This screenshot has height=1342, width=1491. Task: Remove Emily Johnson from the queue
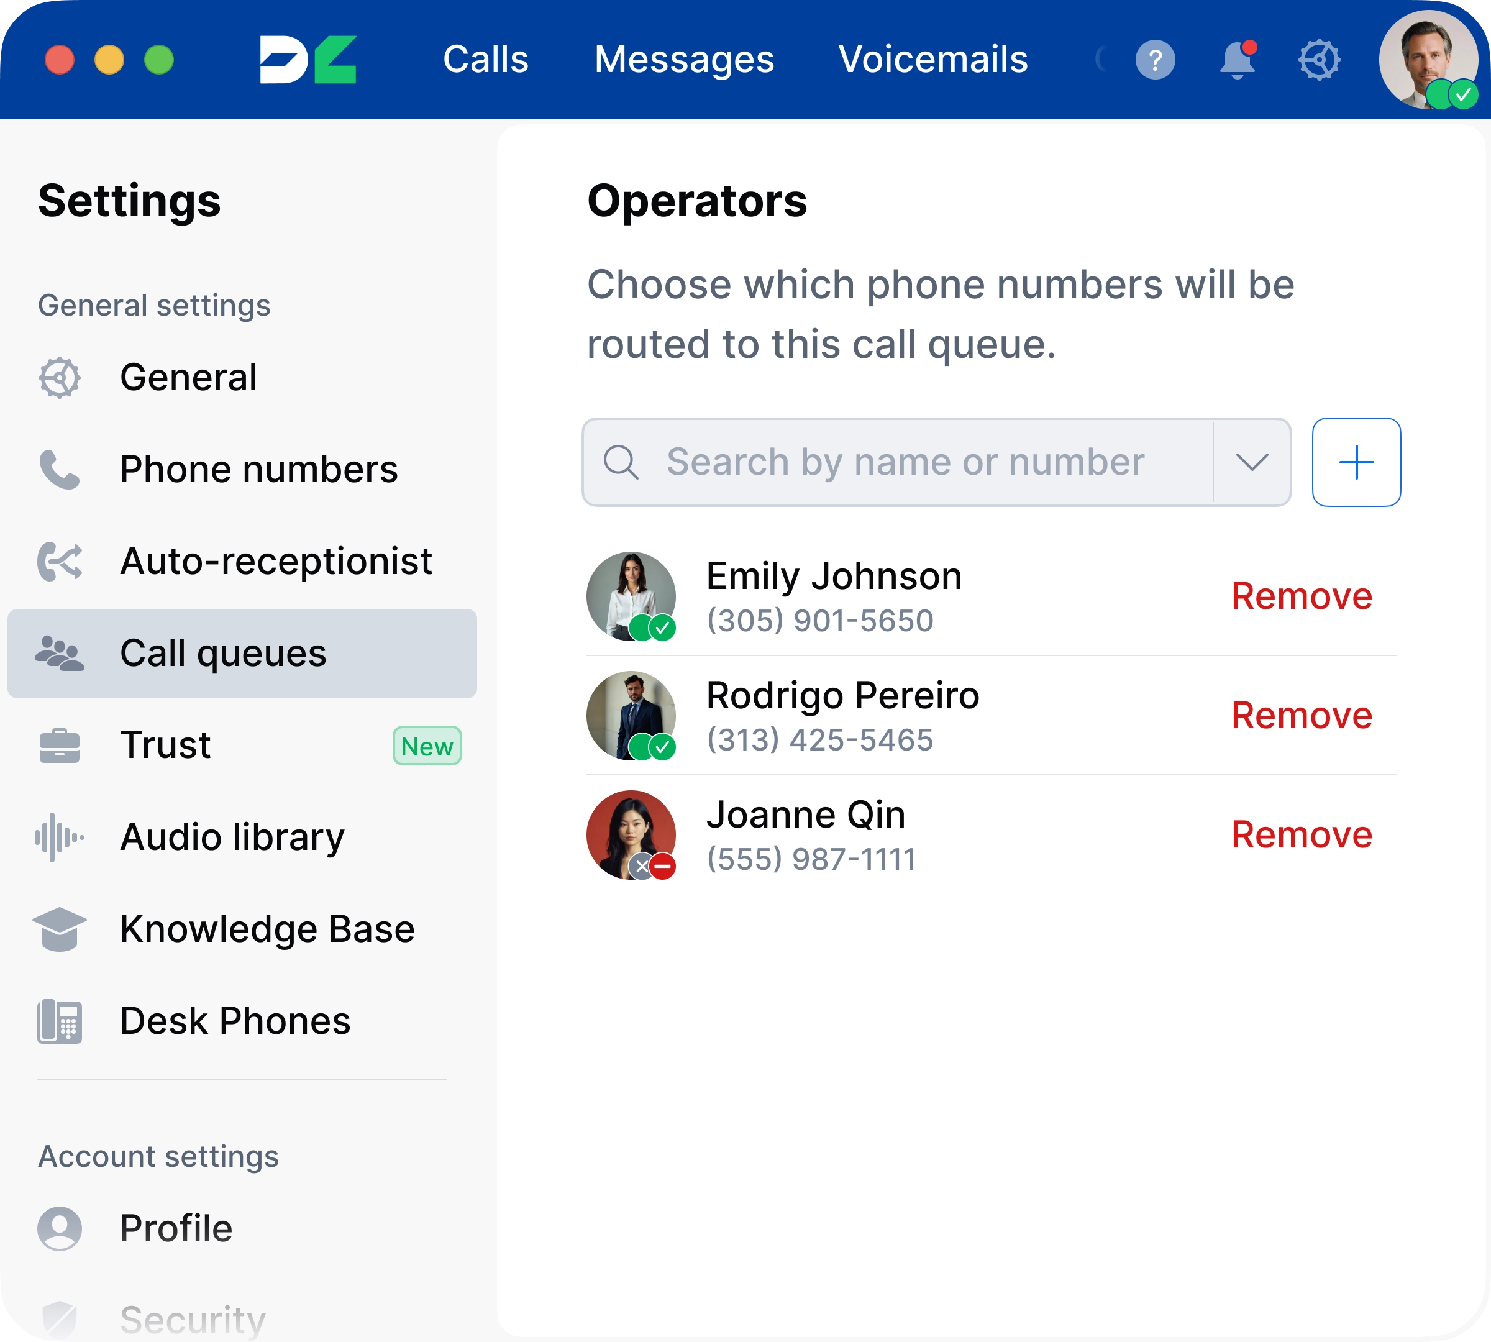(1302, 596)
